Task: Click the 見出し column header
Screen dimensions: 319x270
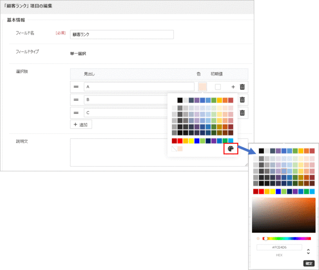Action: click(89, 74)
